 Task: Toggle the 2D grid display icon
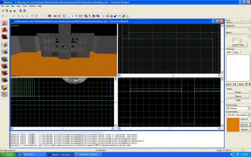pyautogui.click(x=3, y=11)
